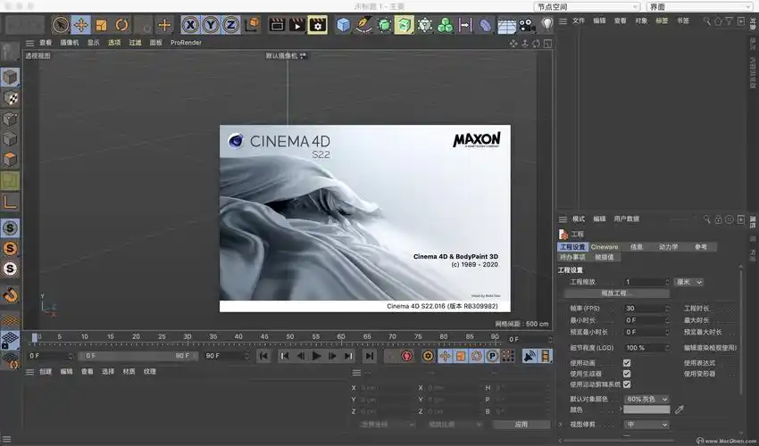The height and width of the screenshot is (446, 759).
Task: Open the 摄像机 viewport menu
Action: [70, 43]
